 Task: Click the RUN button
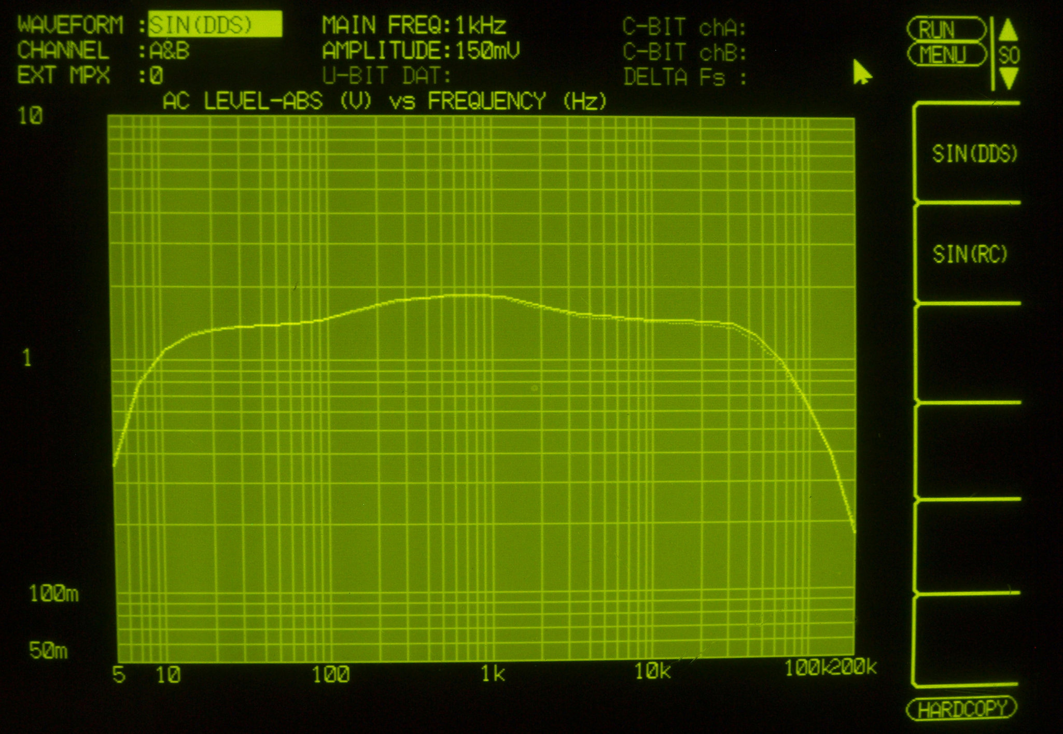pos(946,29)
